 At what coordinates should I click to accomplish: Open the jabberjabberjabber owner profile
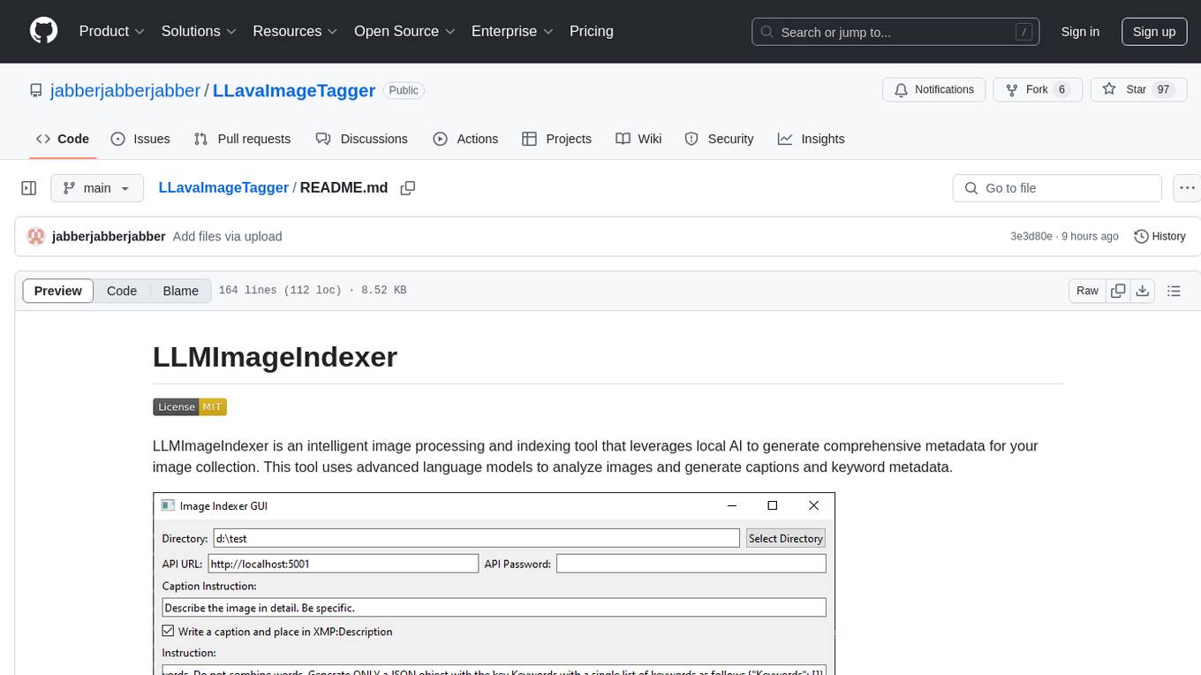pos(125,90)
